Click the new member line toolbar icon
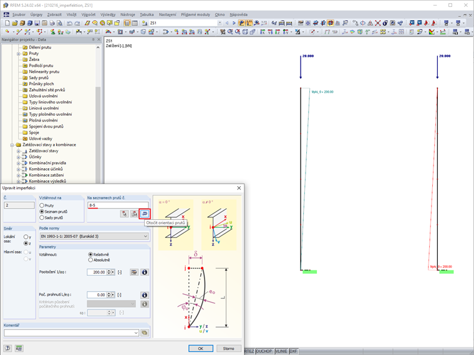Viewport: 474px width, 355px height. (19, 31)
